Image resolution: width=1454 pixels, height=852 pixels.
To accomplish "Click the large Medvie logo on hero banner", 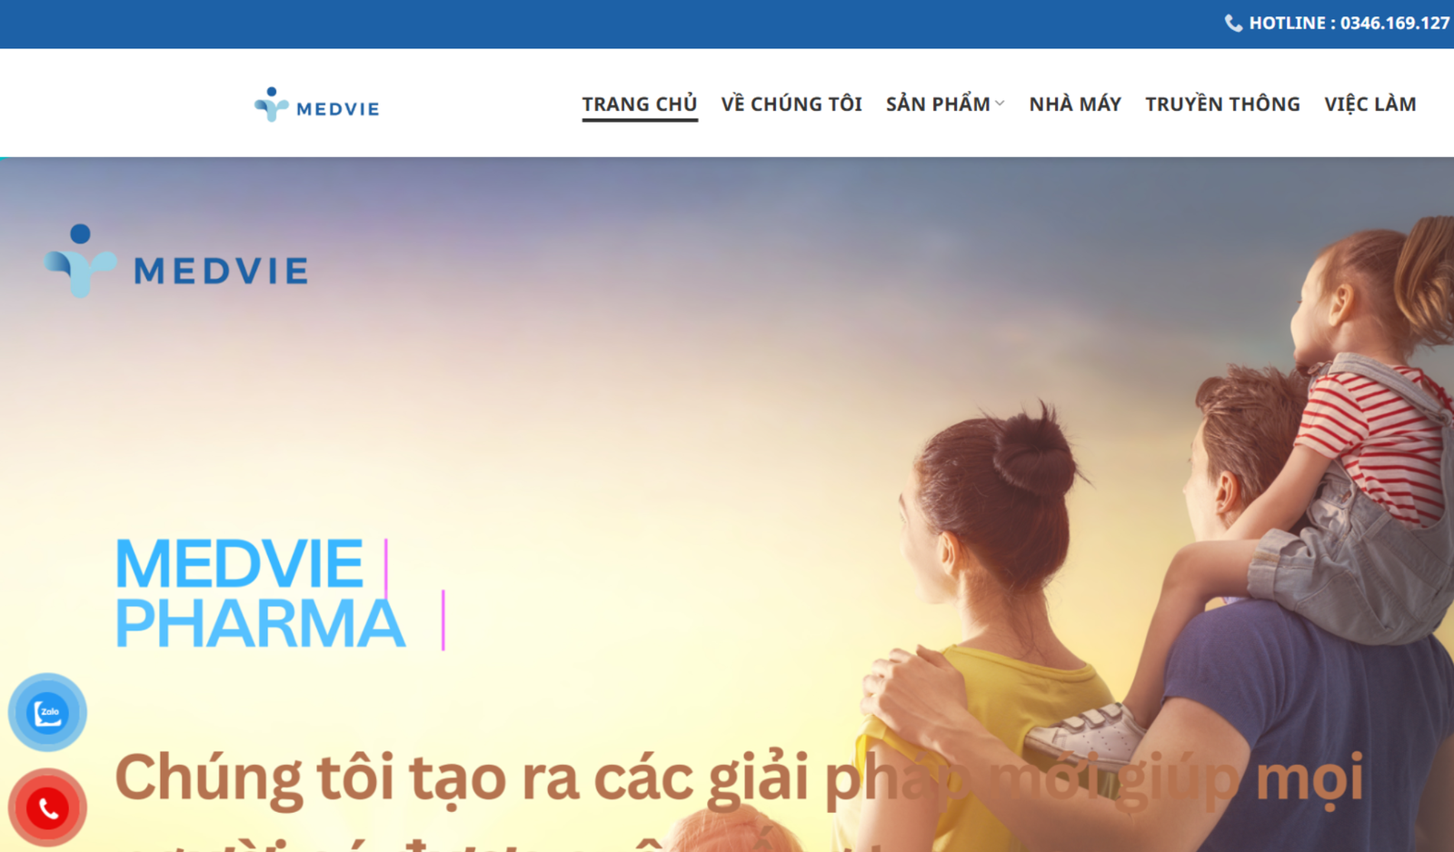I will (x=176, y=262).
